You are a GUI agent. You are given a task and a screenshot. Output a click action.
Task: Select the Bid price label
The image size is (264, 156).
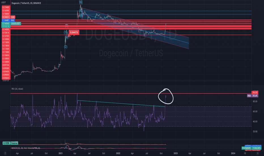pos(13,20)
